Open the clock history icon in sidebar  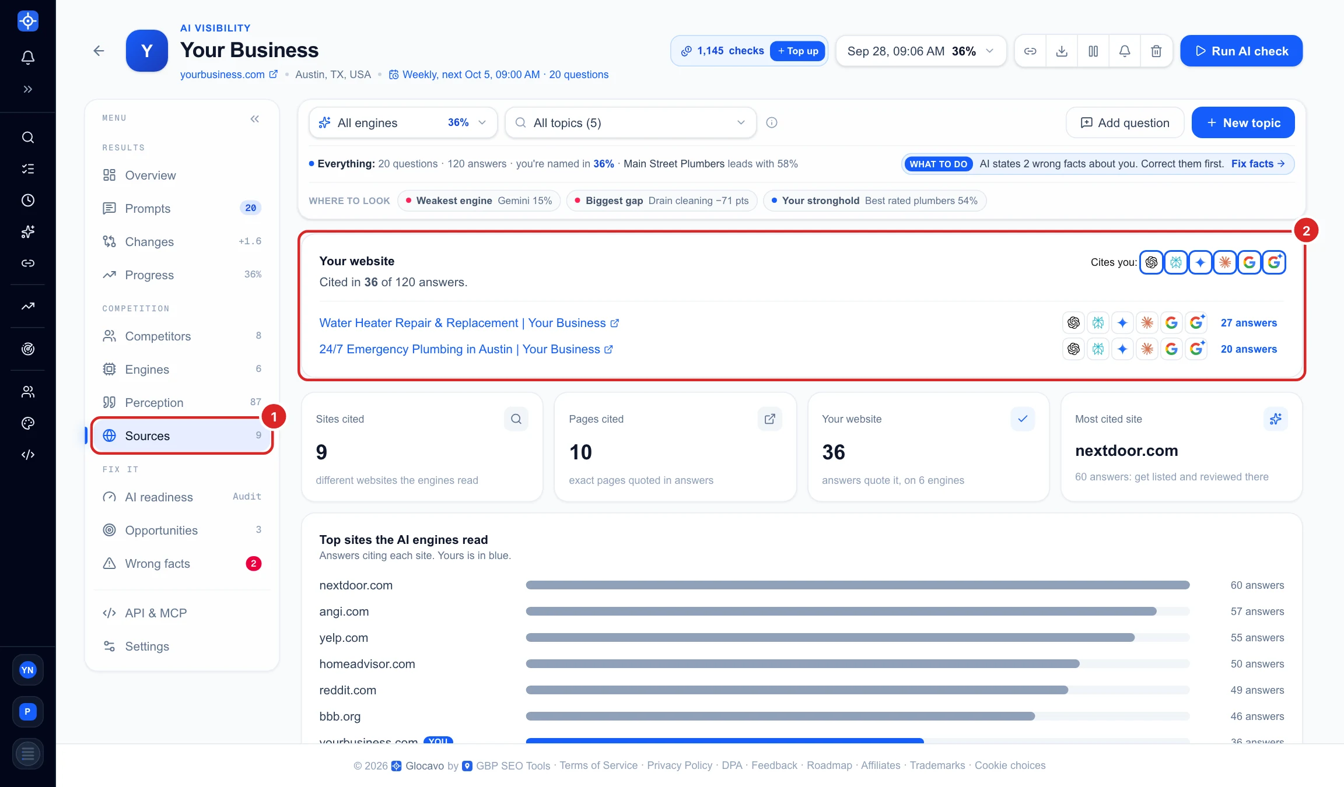[27, 201]
